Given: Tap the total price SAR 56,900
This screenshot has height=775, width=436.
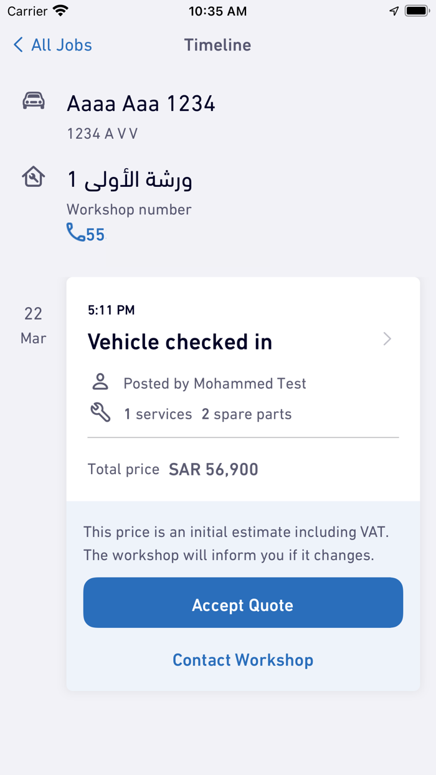Looking at the screenshot, I should pyautogui.click(x=213, y=469).
